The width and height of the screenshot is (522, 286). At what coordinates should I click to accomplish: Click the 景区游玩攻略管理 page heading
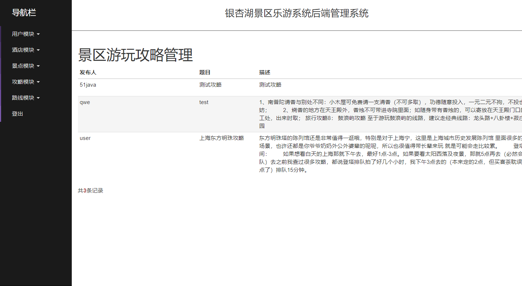pyautogui.click(x=135, y=55)
